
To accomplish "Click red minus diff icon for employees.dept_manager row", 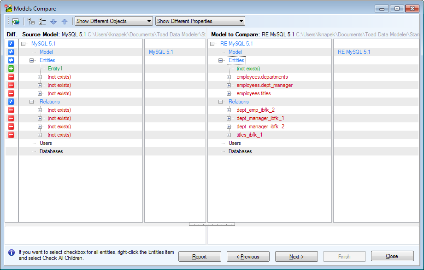I will [11, 85].
